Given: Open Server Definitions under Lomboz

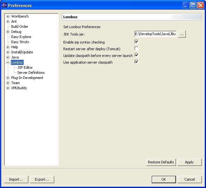Looking at the screenshot, I should point(31,73).
